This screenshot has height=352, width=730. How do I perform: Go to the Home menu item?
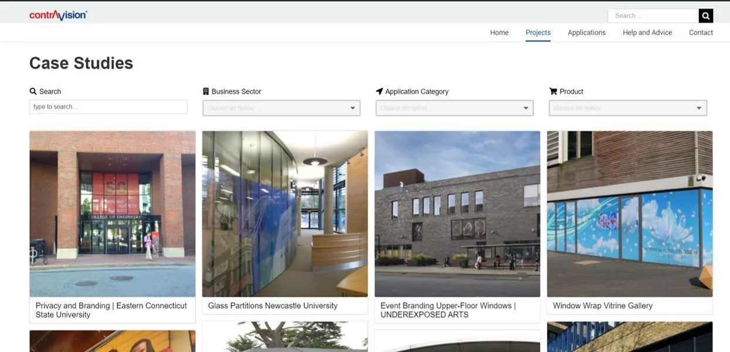coord(500,33)
